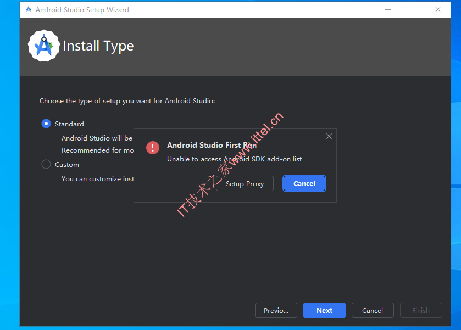The height and width of the screenshot is (330, 461).
Task: Click 'You can customize inst' description text
Action: point(98,178)
